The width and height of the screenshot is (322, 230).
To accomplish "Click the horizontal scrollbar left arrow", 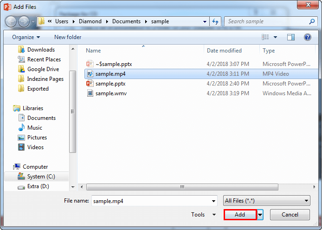I will 82,187.
